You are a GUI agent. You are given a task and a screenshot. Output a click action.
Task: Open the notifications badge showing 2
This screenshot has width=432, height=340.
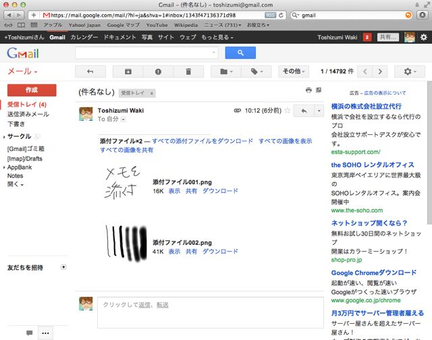click(x=367, y=37)
